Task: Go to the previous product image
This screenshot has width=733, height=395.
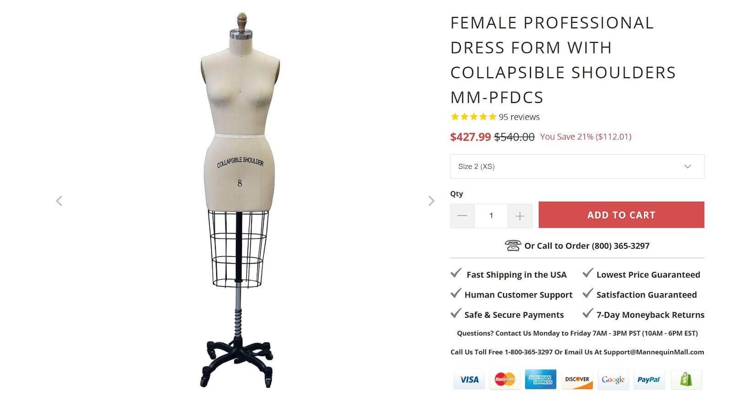Action: pos(59,201)
